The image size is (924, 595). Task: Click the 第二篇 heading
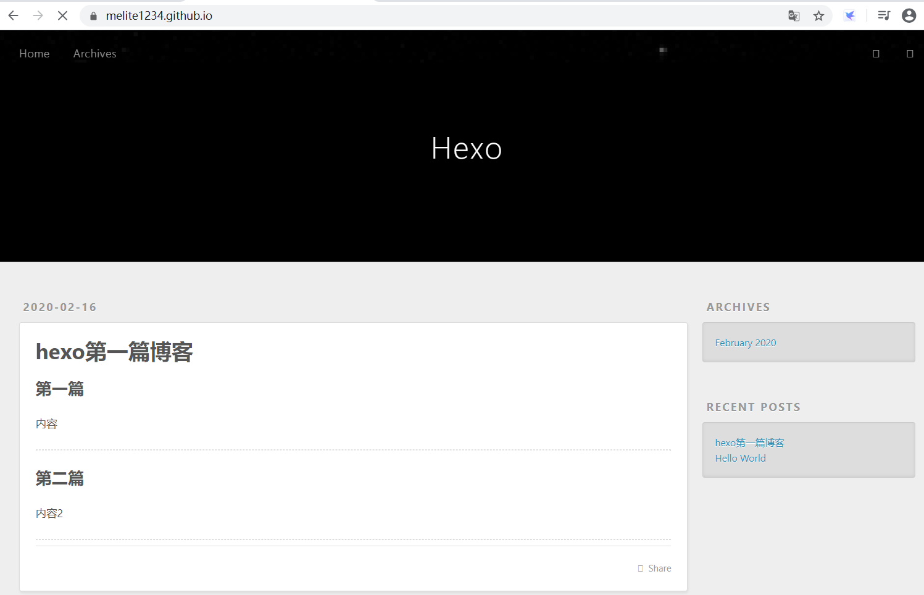click(60, 478)
